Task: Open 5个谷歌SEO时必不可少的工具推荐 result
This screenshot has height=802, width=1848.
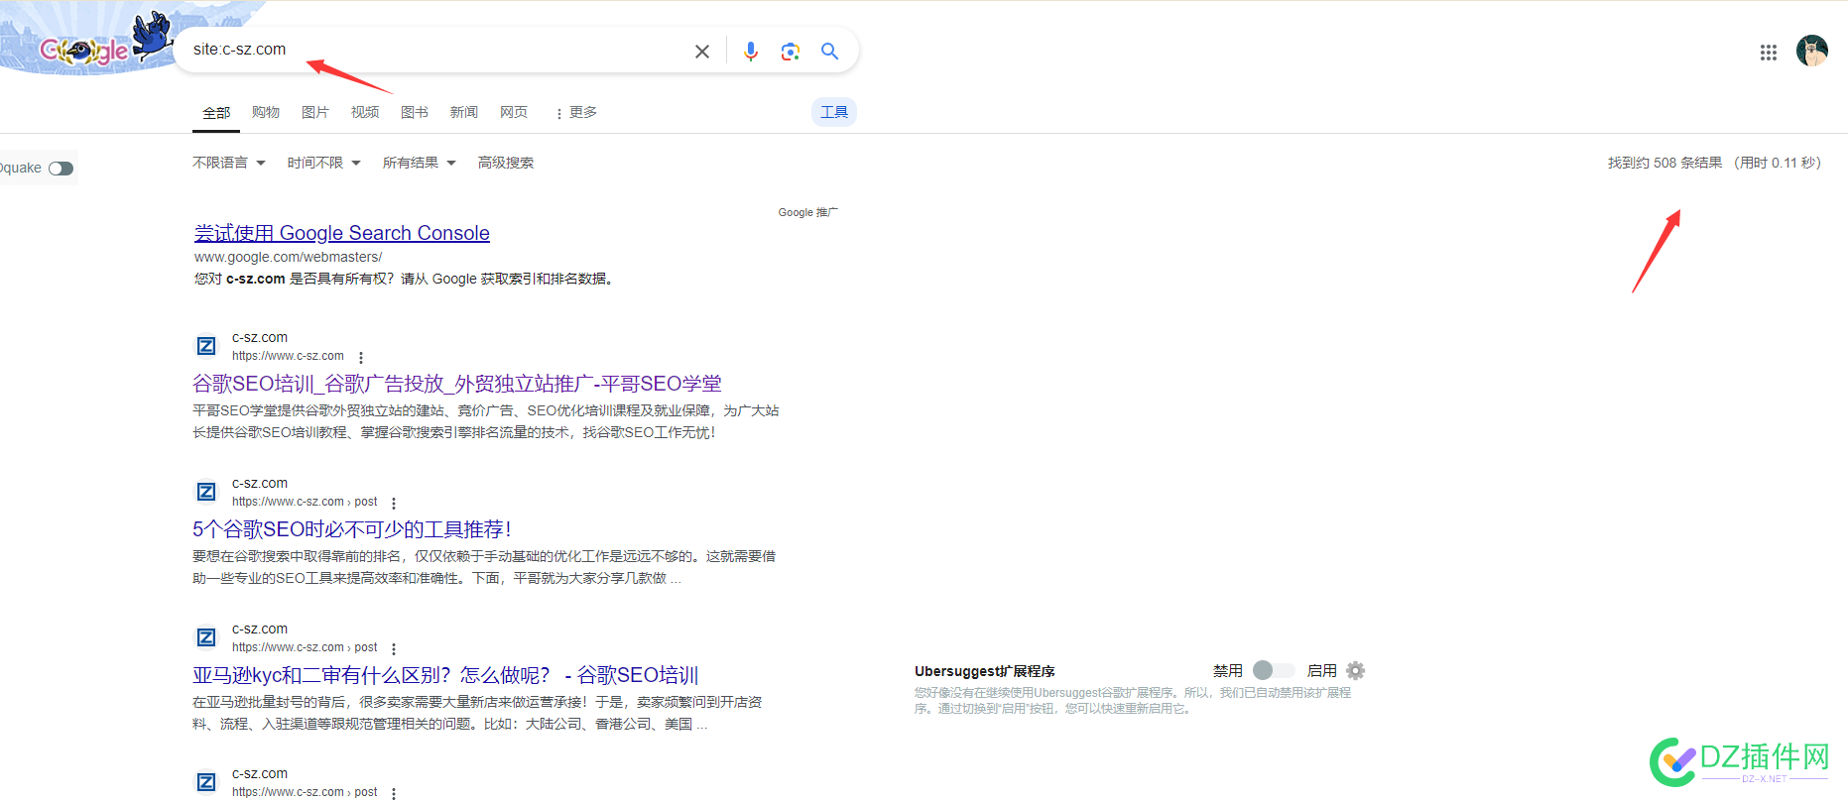Action: (352, 529)
